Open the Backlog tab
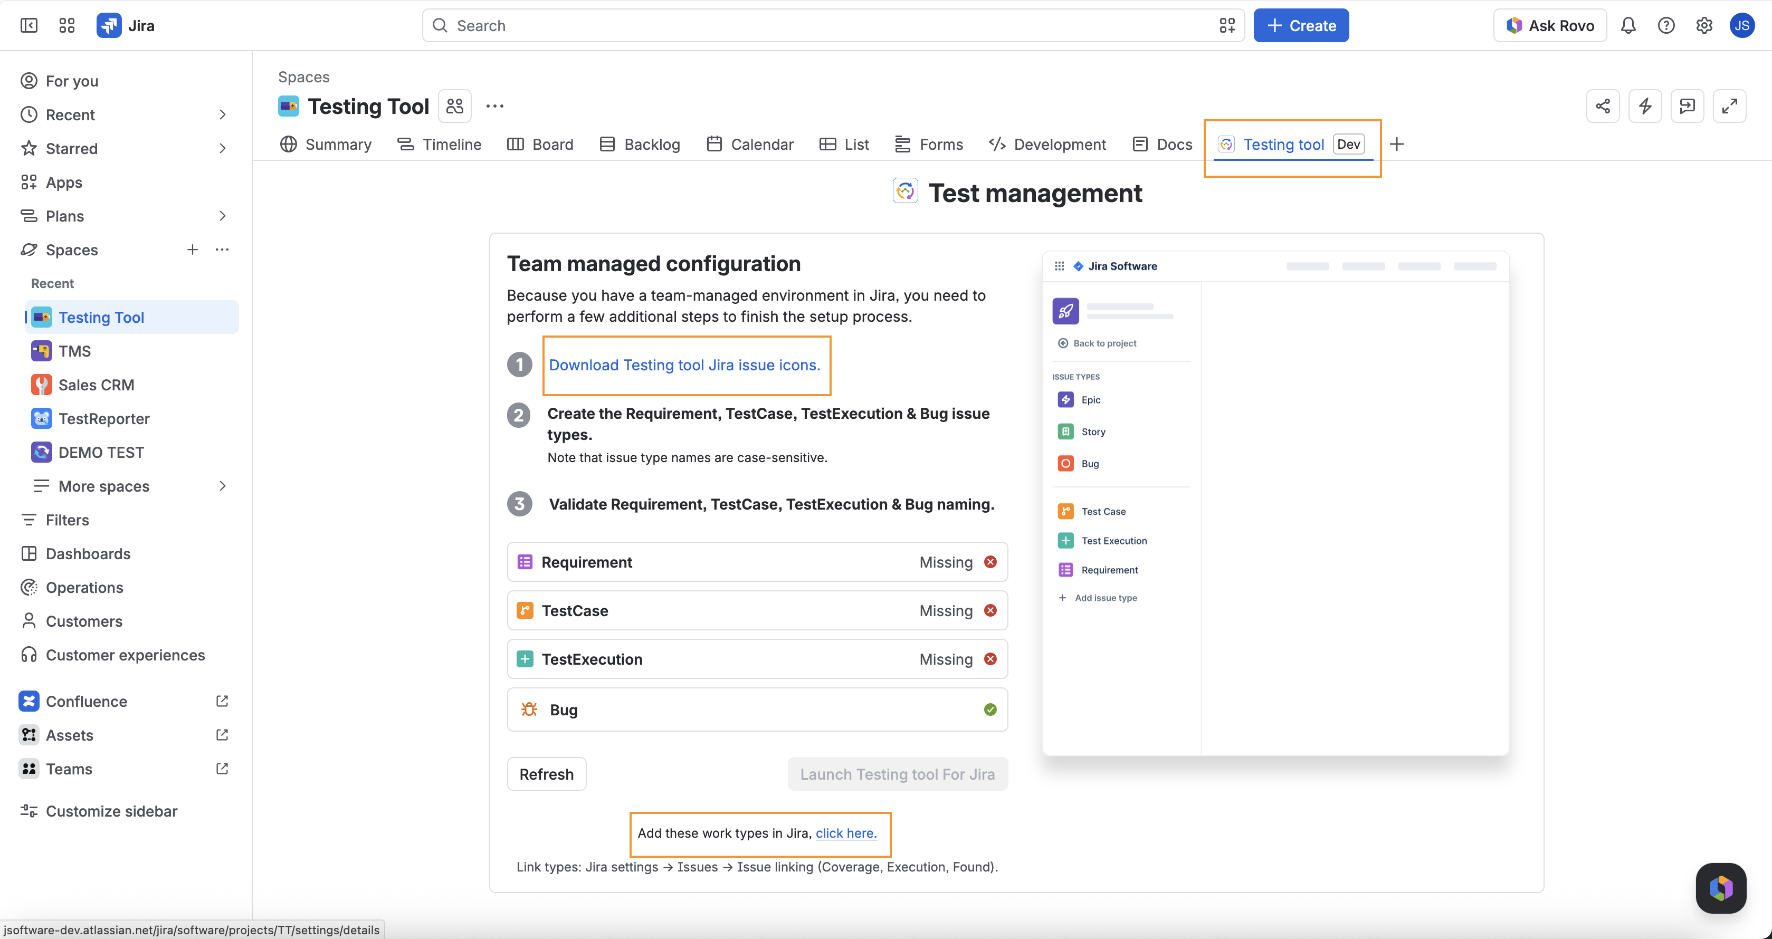The height and width of the screenshot is (939, 1772). [640, 145]
